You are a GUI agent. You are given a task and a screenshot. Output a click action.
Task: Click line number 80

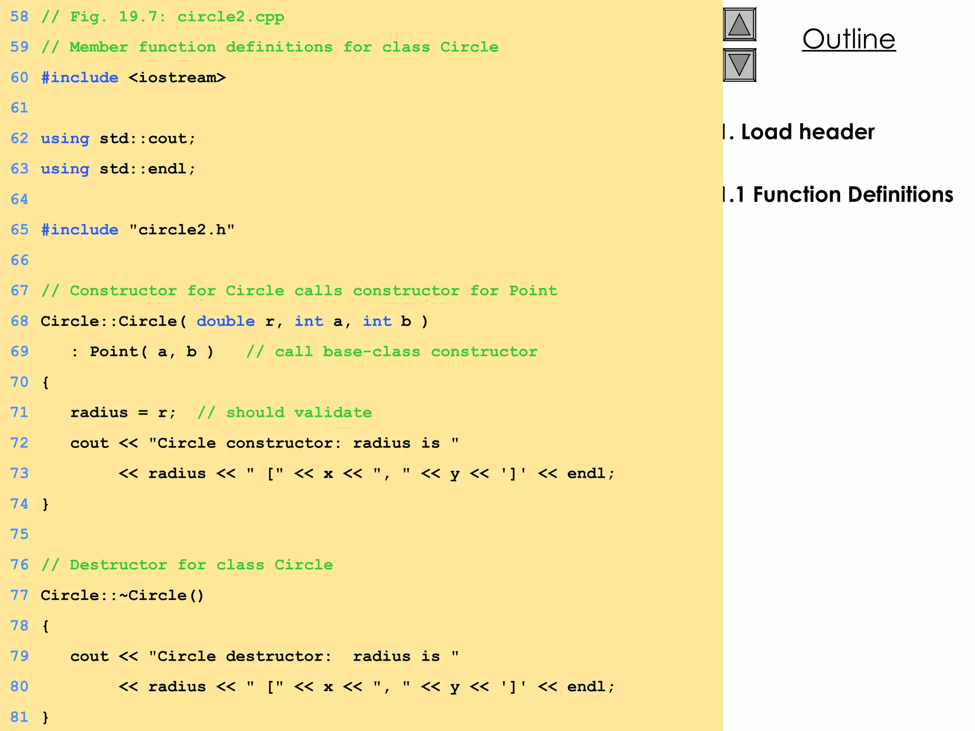coord(20,687)
